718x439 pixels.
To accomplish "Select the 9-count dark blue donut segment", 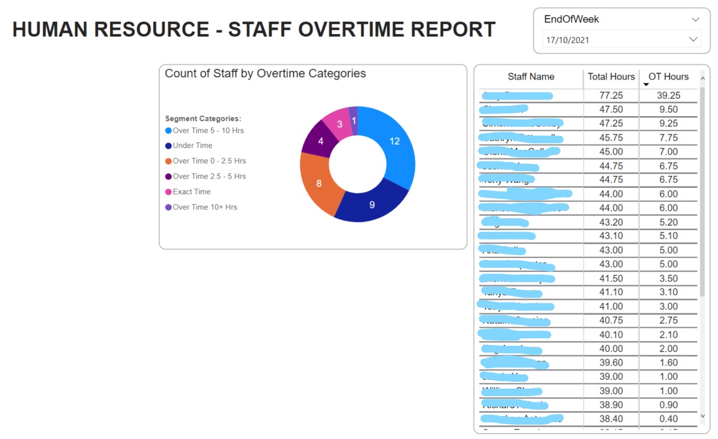I will [372, 205].
